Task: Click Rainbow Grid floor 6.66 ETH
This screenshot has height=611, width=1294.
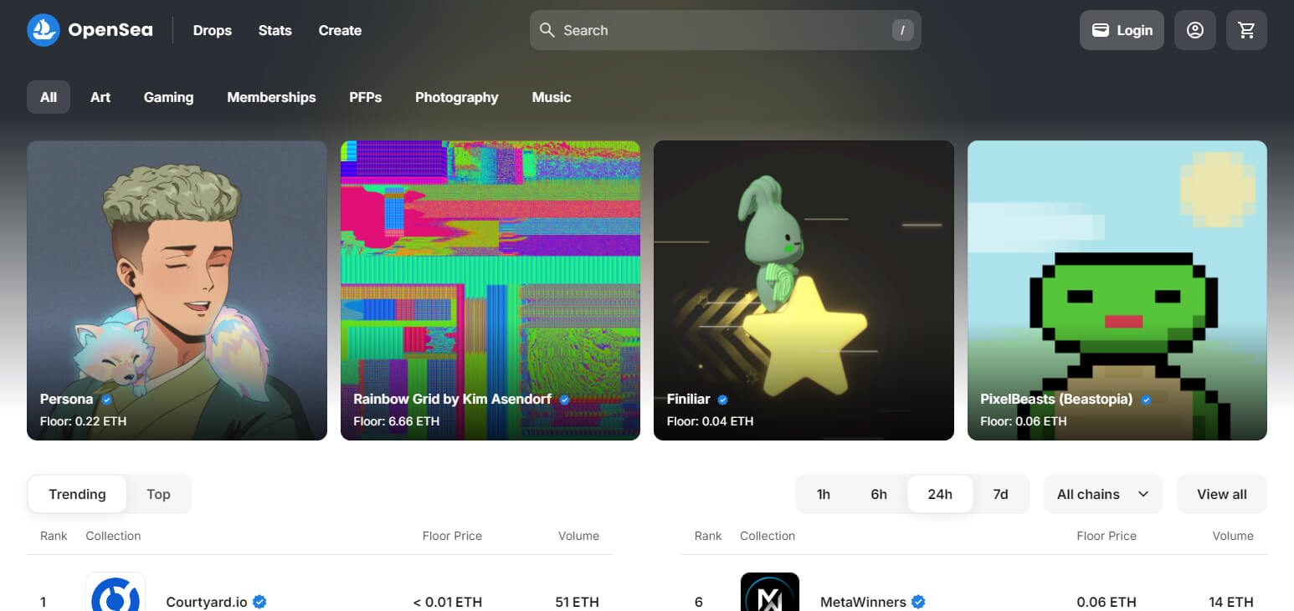Action: 397,421
